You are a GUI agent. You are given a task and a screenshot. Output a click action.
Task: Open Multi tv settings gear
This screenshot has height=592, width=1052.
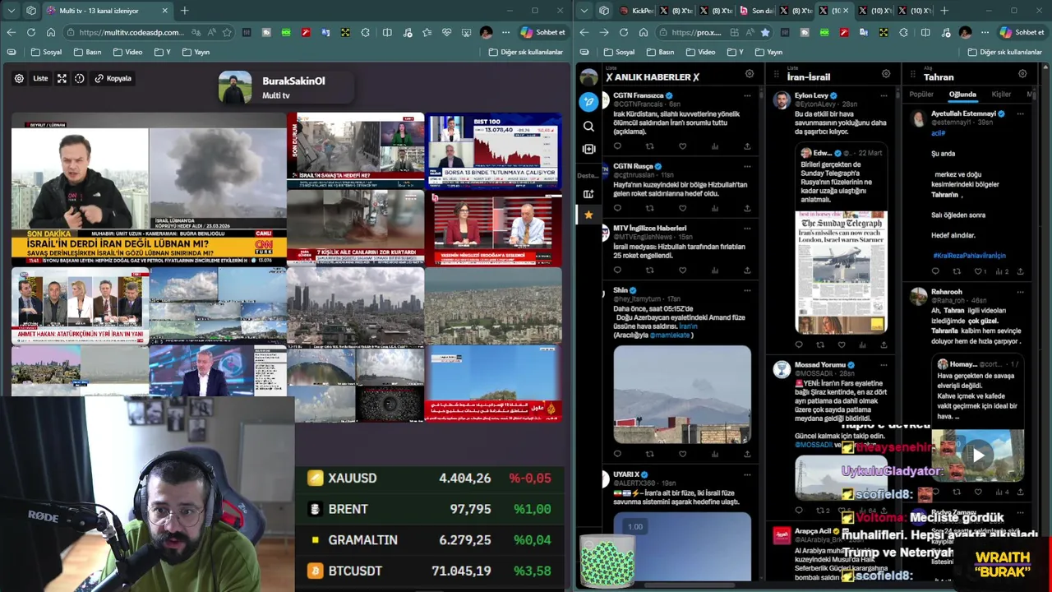pos(19,78)
